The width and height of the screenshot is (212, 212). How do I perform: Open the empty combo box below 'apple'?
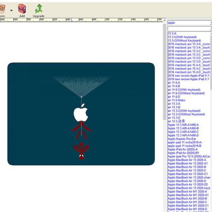tap(211, 29)
